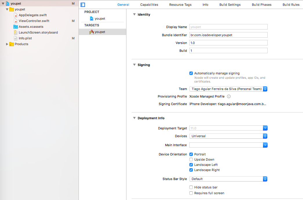Select the youpet target under TARGETS
This screenshot has height=200, width=303.
(102, 32)
